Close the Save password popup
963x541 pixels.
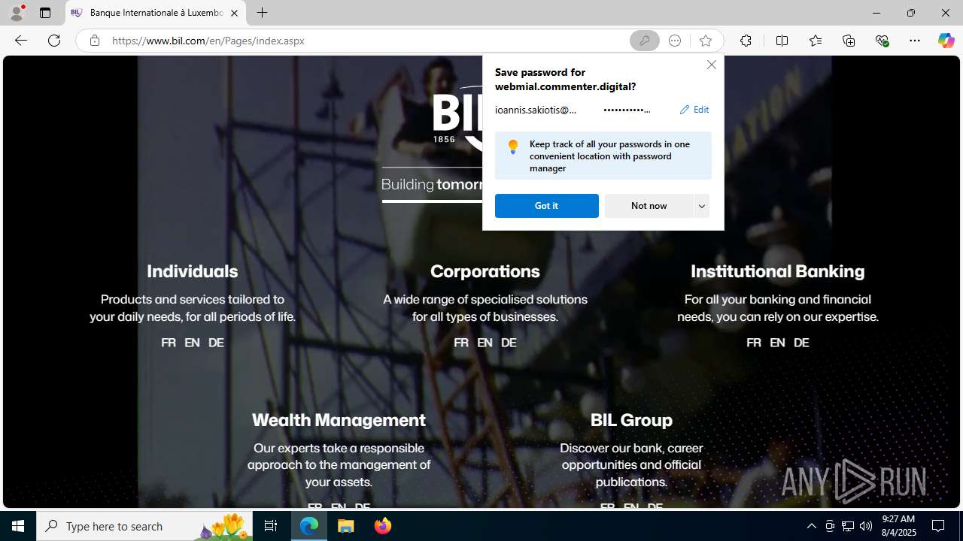click(x=711, y=65)
